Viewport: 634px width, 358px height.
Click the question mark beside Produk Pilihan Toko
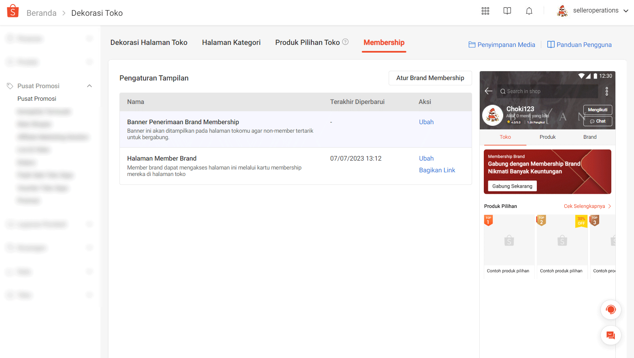(345, 42)
